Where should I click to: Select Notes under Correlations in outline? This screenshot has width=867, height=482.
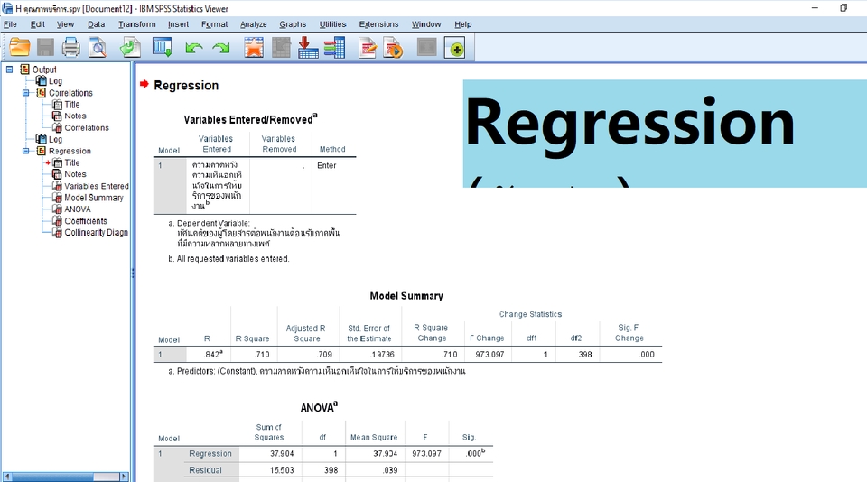75,116
